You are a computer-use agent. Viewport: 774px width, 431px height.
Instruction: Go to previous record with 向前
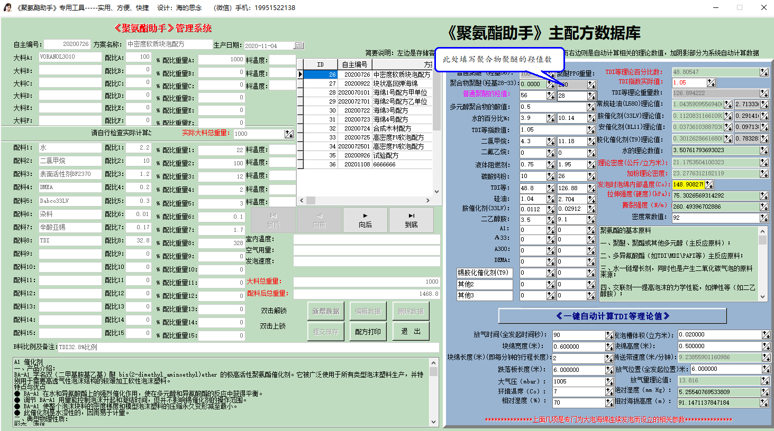click(x=320, y=220)
